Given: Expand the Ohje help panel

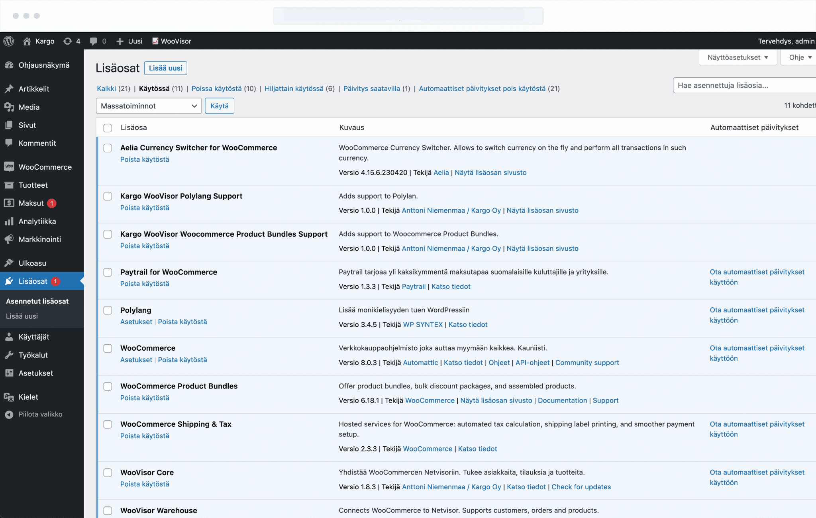Looking at the screenshot, I should (799, 57).
